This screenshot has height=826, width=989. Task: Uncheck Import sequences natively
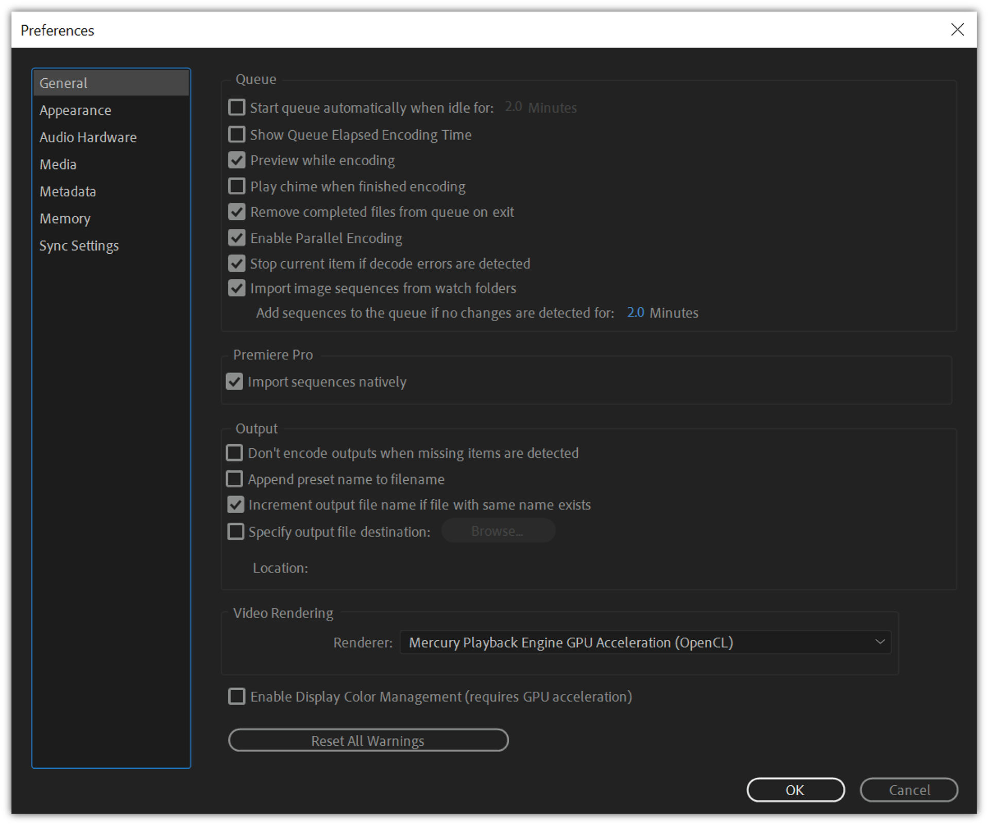tap(234, 381)
